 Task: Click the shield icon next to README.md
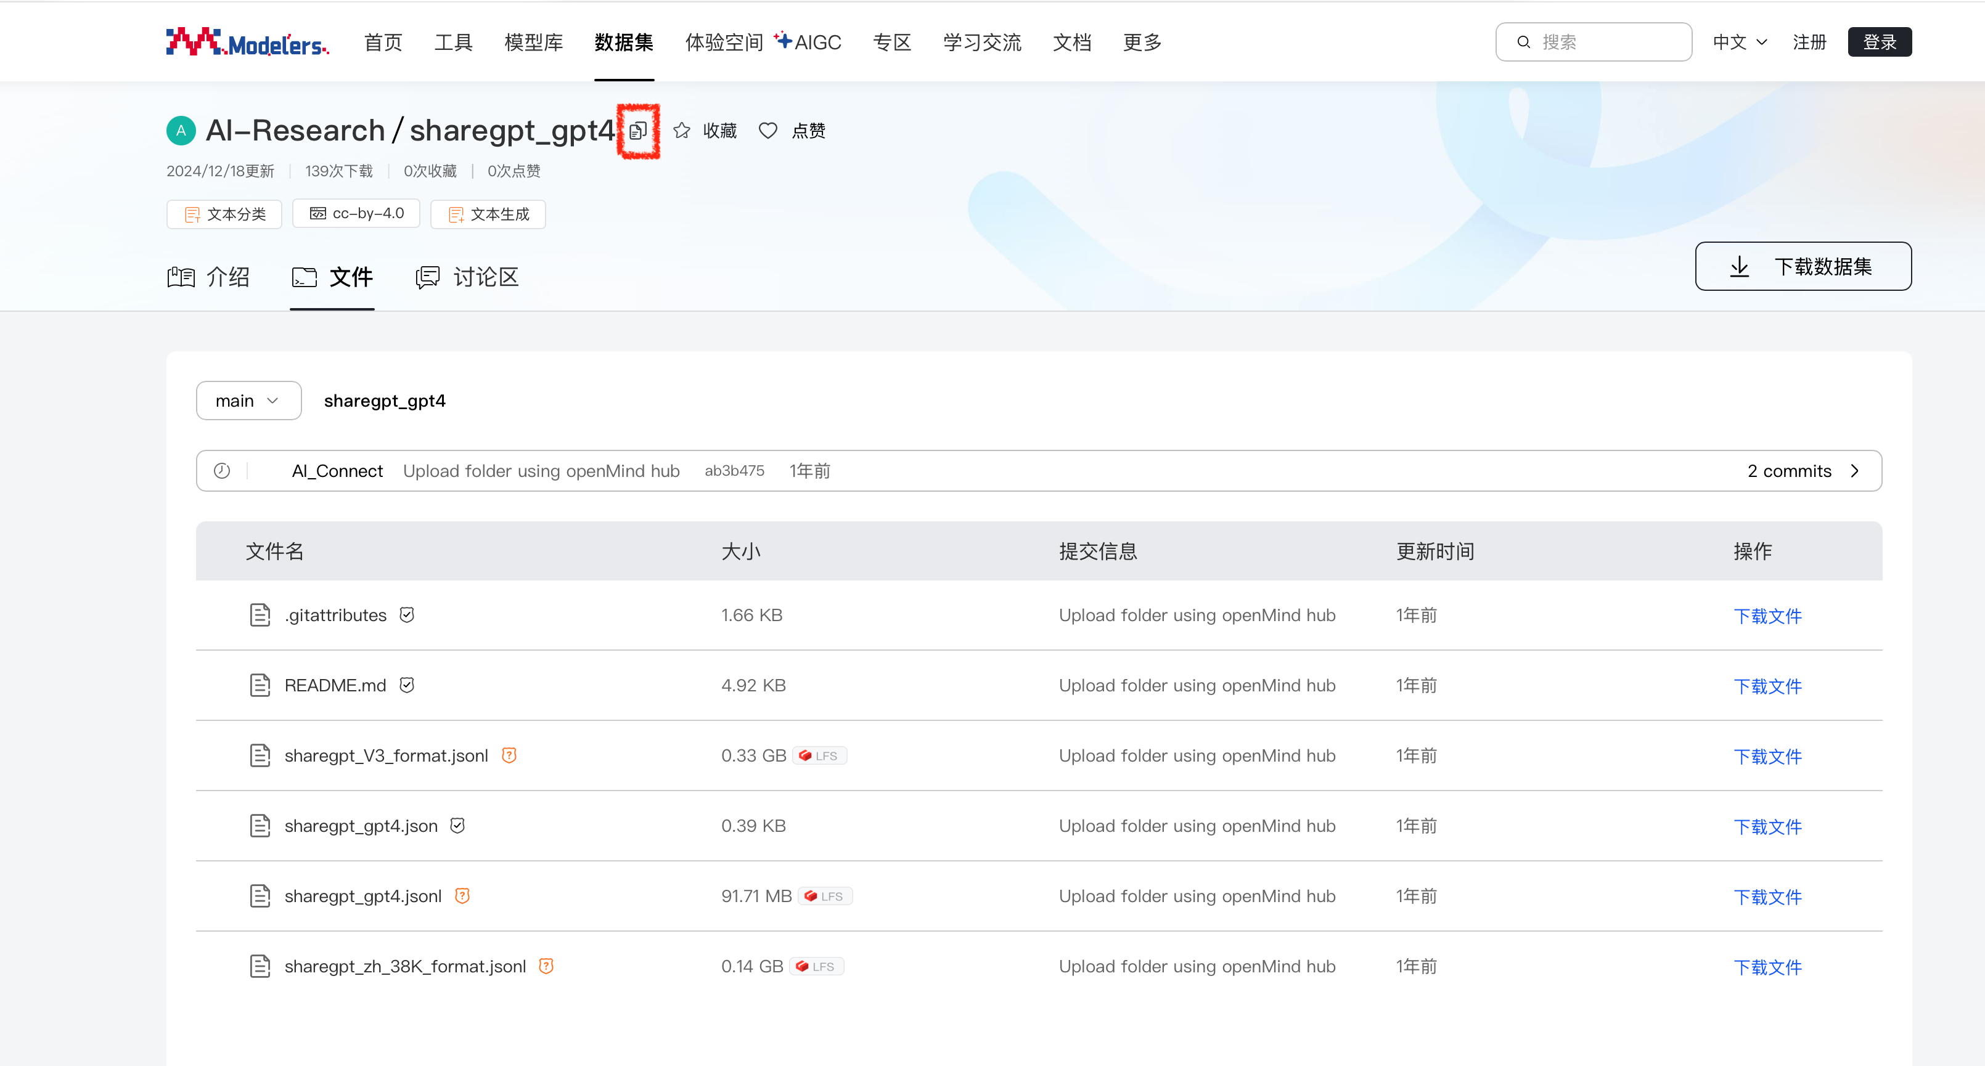coord(407,685)
